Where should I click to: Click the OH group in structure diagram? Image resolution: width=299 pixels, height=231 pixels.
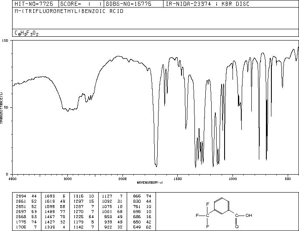click(249, 216)
